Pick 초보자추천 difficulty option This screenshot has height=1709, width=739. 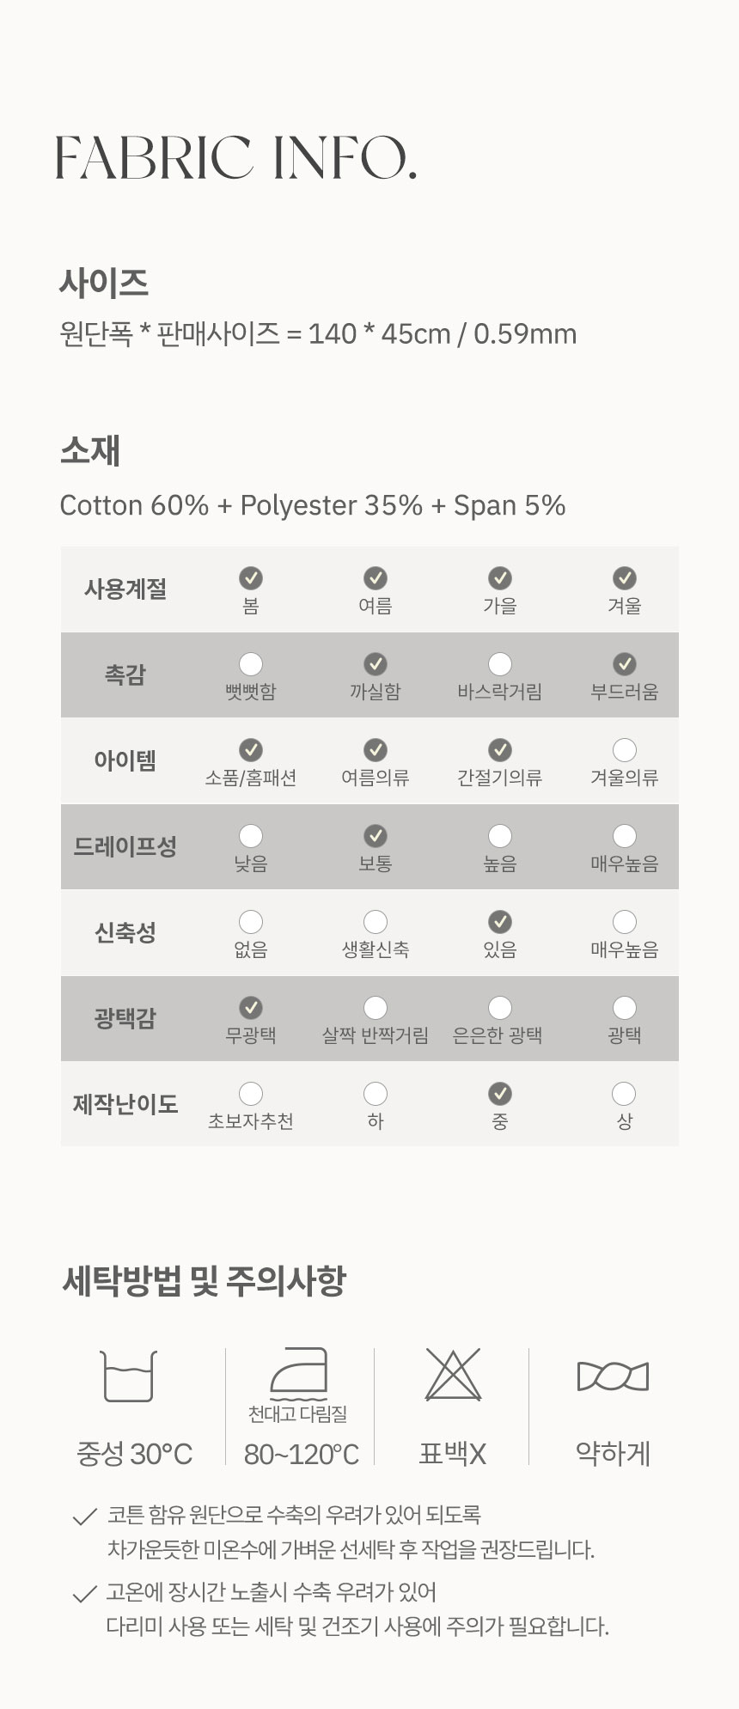(251, 1094)
